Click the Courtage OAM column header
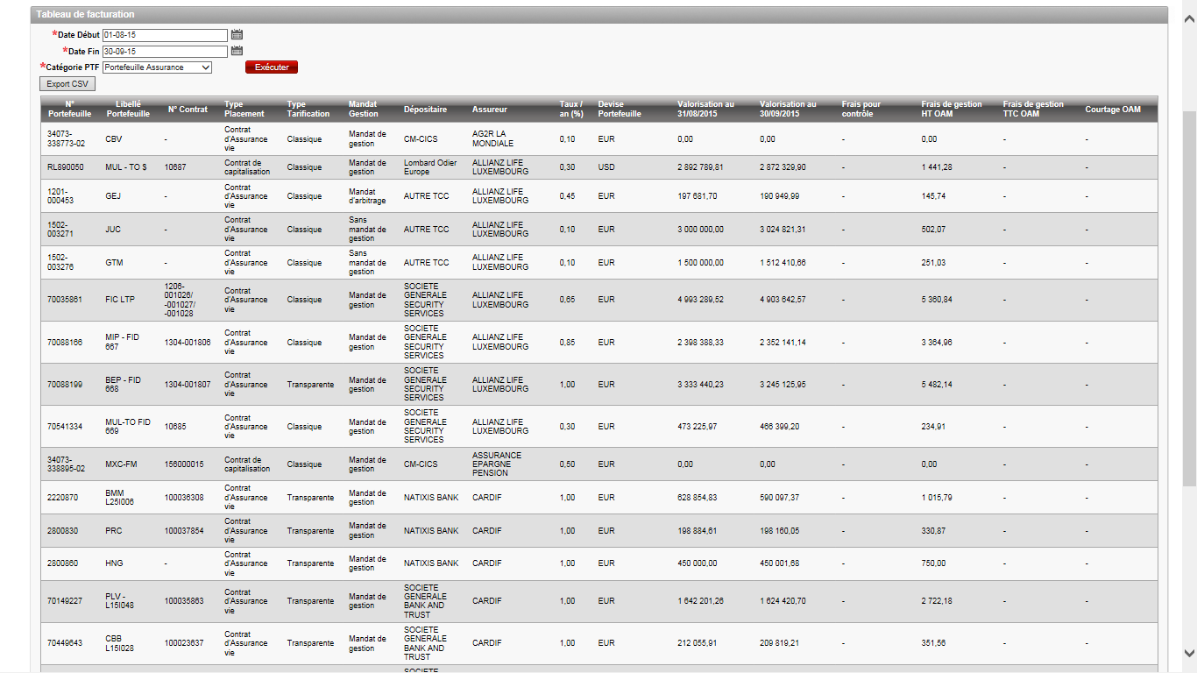1197x673 pixels. 1112,110
